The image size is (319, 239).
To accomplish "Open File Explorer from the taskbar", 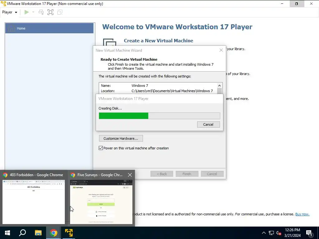I will (38, 233).
